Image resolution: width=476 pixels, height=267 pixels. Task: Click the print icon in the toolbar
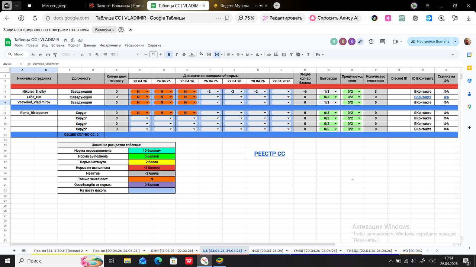coord(48,55)
